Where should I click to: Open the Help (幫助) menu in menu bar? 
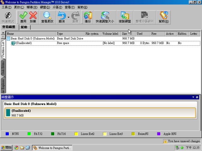pyautogui.click(x=82, y=7)
